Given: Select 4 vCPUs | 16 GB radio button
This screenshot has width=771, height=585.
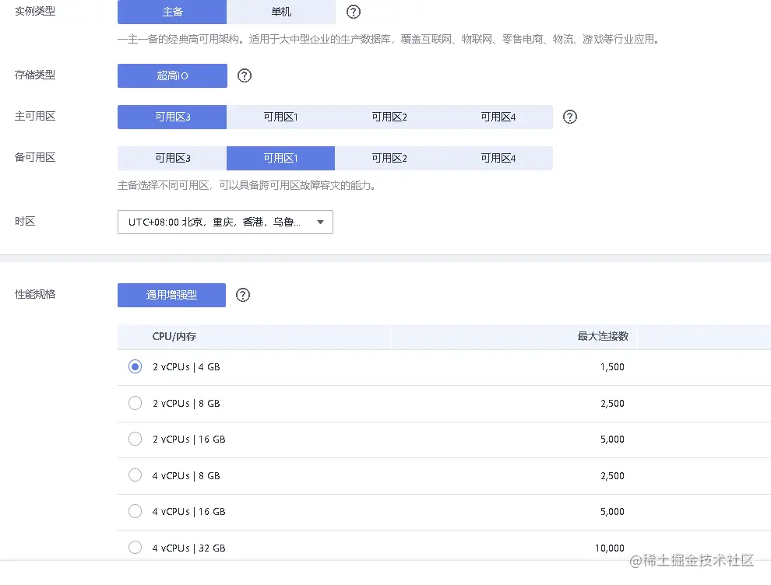Looking at the screenshot, I should (136, 511).
